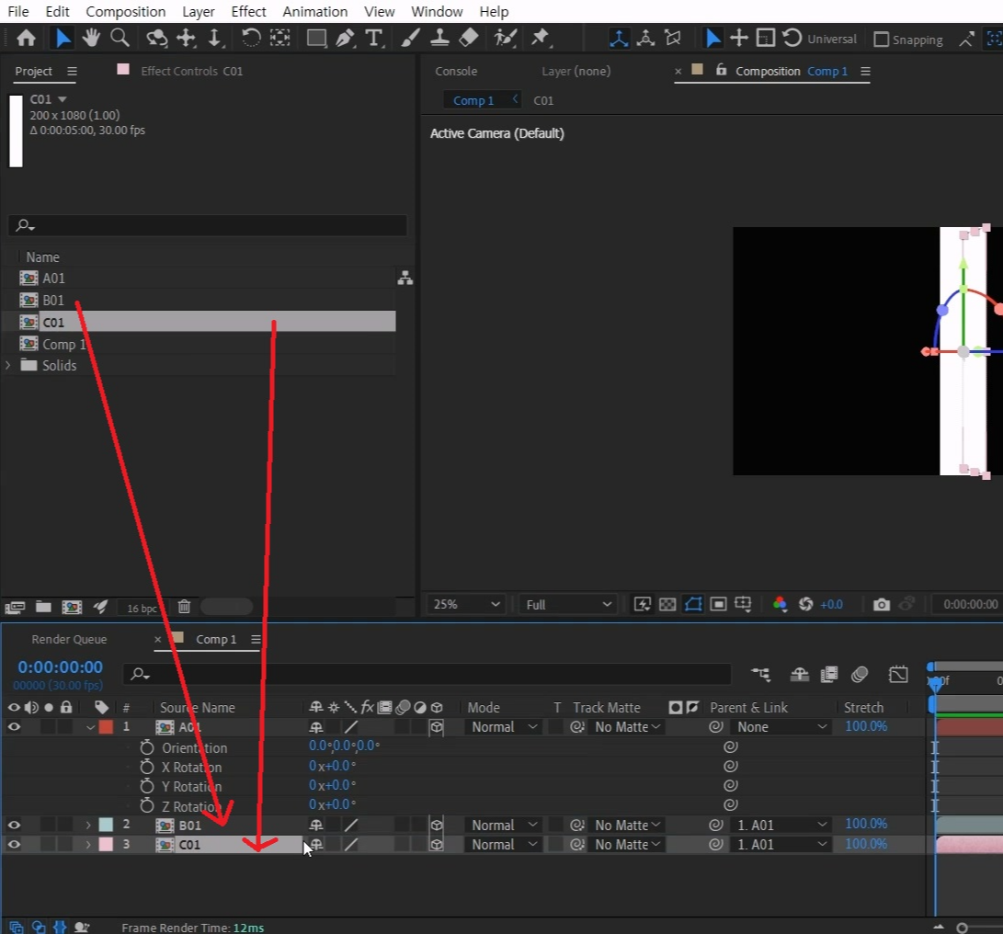Click the interpret footage icon
The height and width of the screenshot is (934, 1003).
pos(15,607)
